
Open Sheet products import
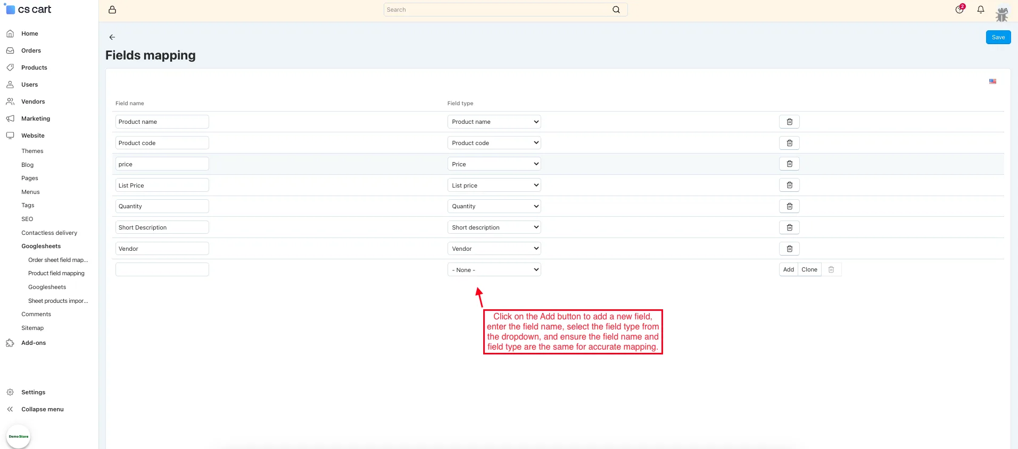[x=58, y=301]
